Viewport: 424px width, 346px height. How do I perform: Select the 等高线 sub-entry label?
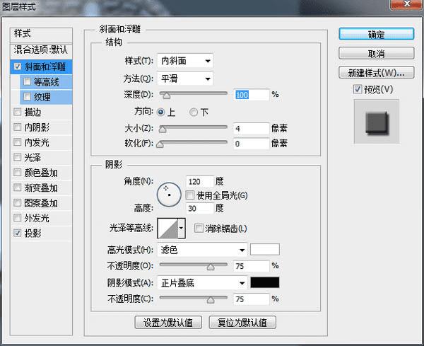(x=46, y=82)
